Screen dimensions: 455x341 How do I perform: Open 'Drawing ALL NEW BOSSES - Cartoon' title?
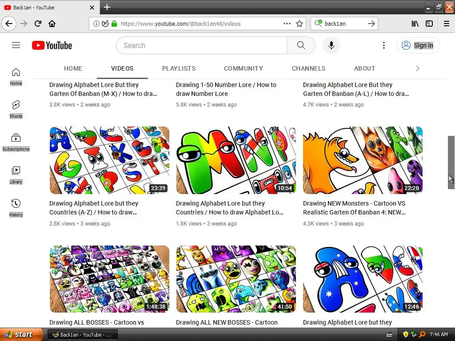click(x=227, y=322)
